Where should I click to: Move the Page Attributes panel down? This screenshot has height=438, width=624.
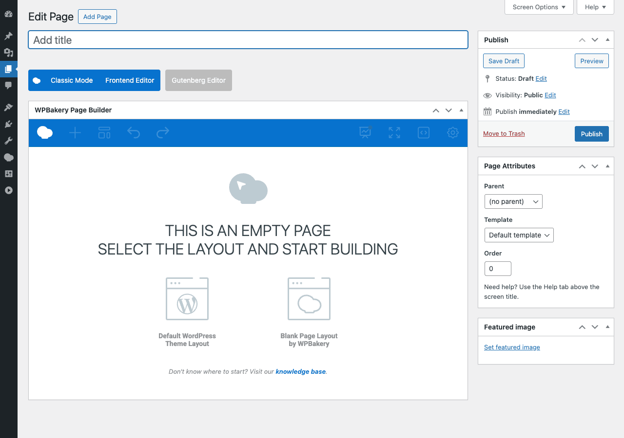click(x=595, y=166)
